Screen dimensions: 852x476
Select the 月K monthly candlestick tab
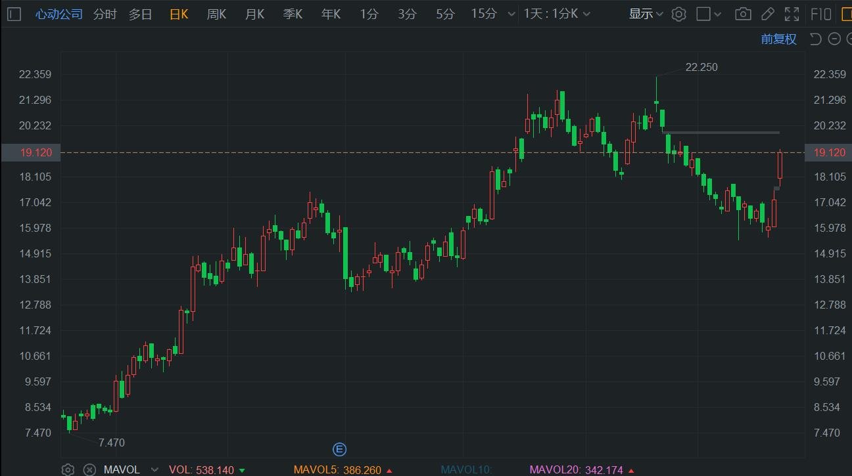click(254, 14)
